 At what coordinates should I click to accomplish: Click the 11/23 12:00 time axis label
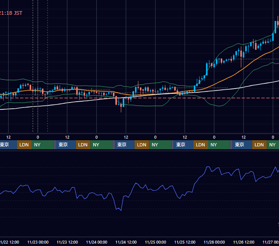click(67, 242)
